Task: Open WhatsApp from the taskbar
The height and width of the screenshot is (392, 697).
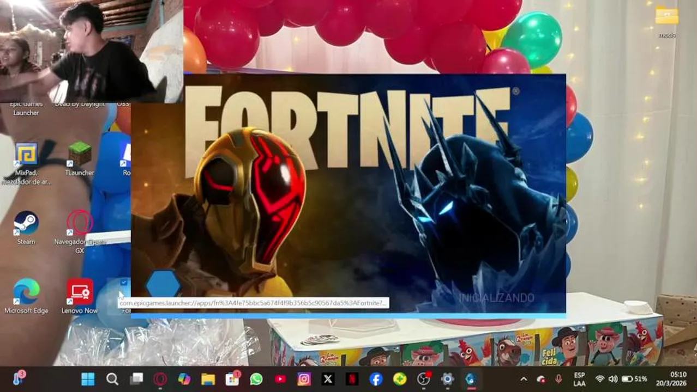Action: click(x=256, y=379)
